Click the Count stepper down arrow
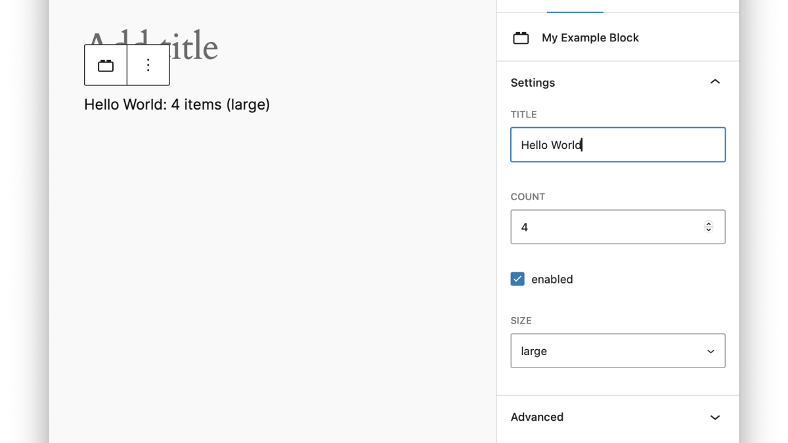Viewport: 788px width, 443px height. click(709, 230)
